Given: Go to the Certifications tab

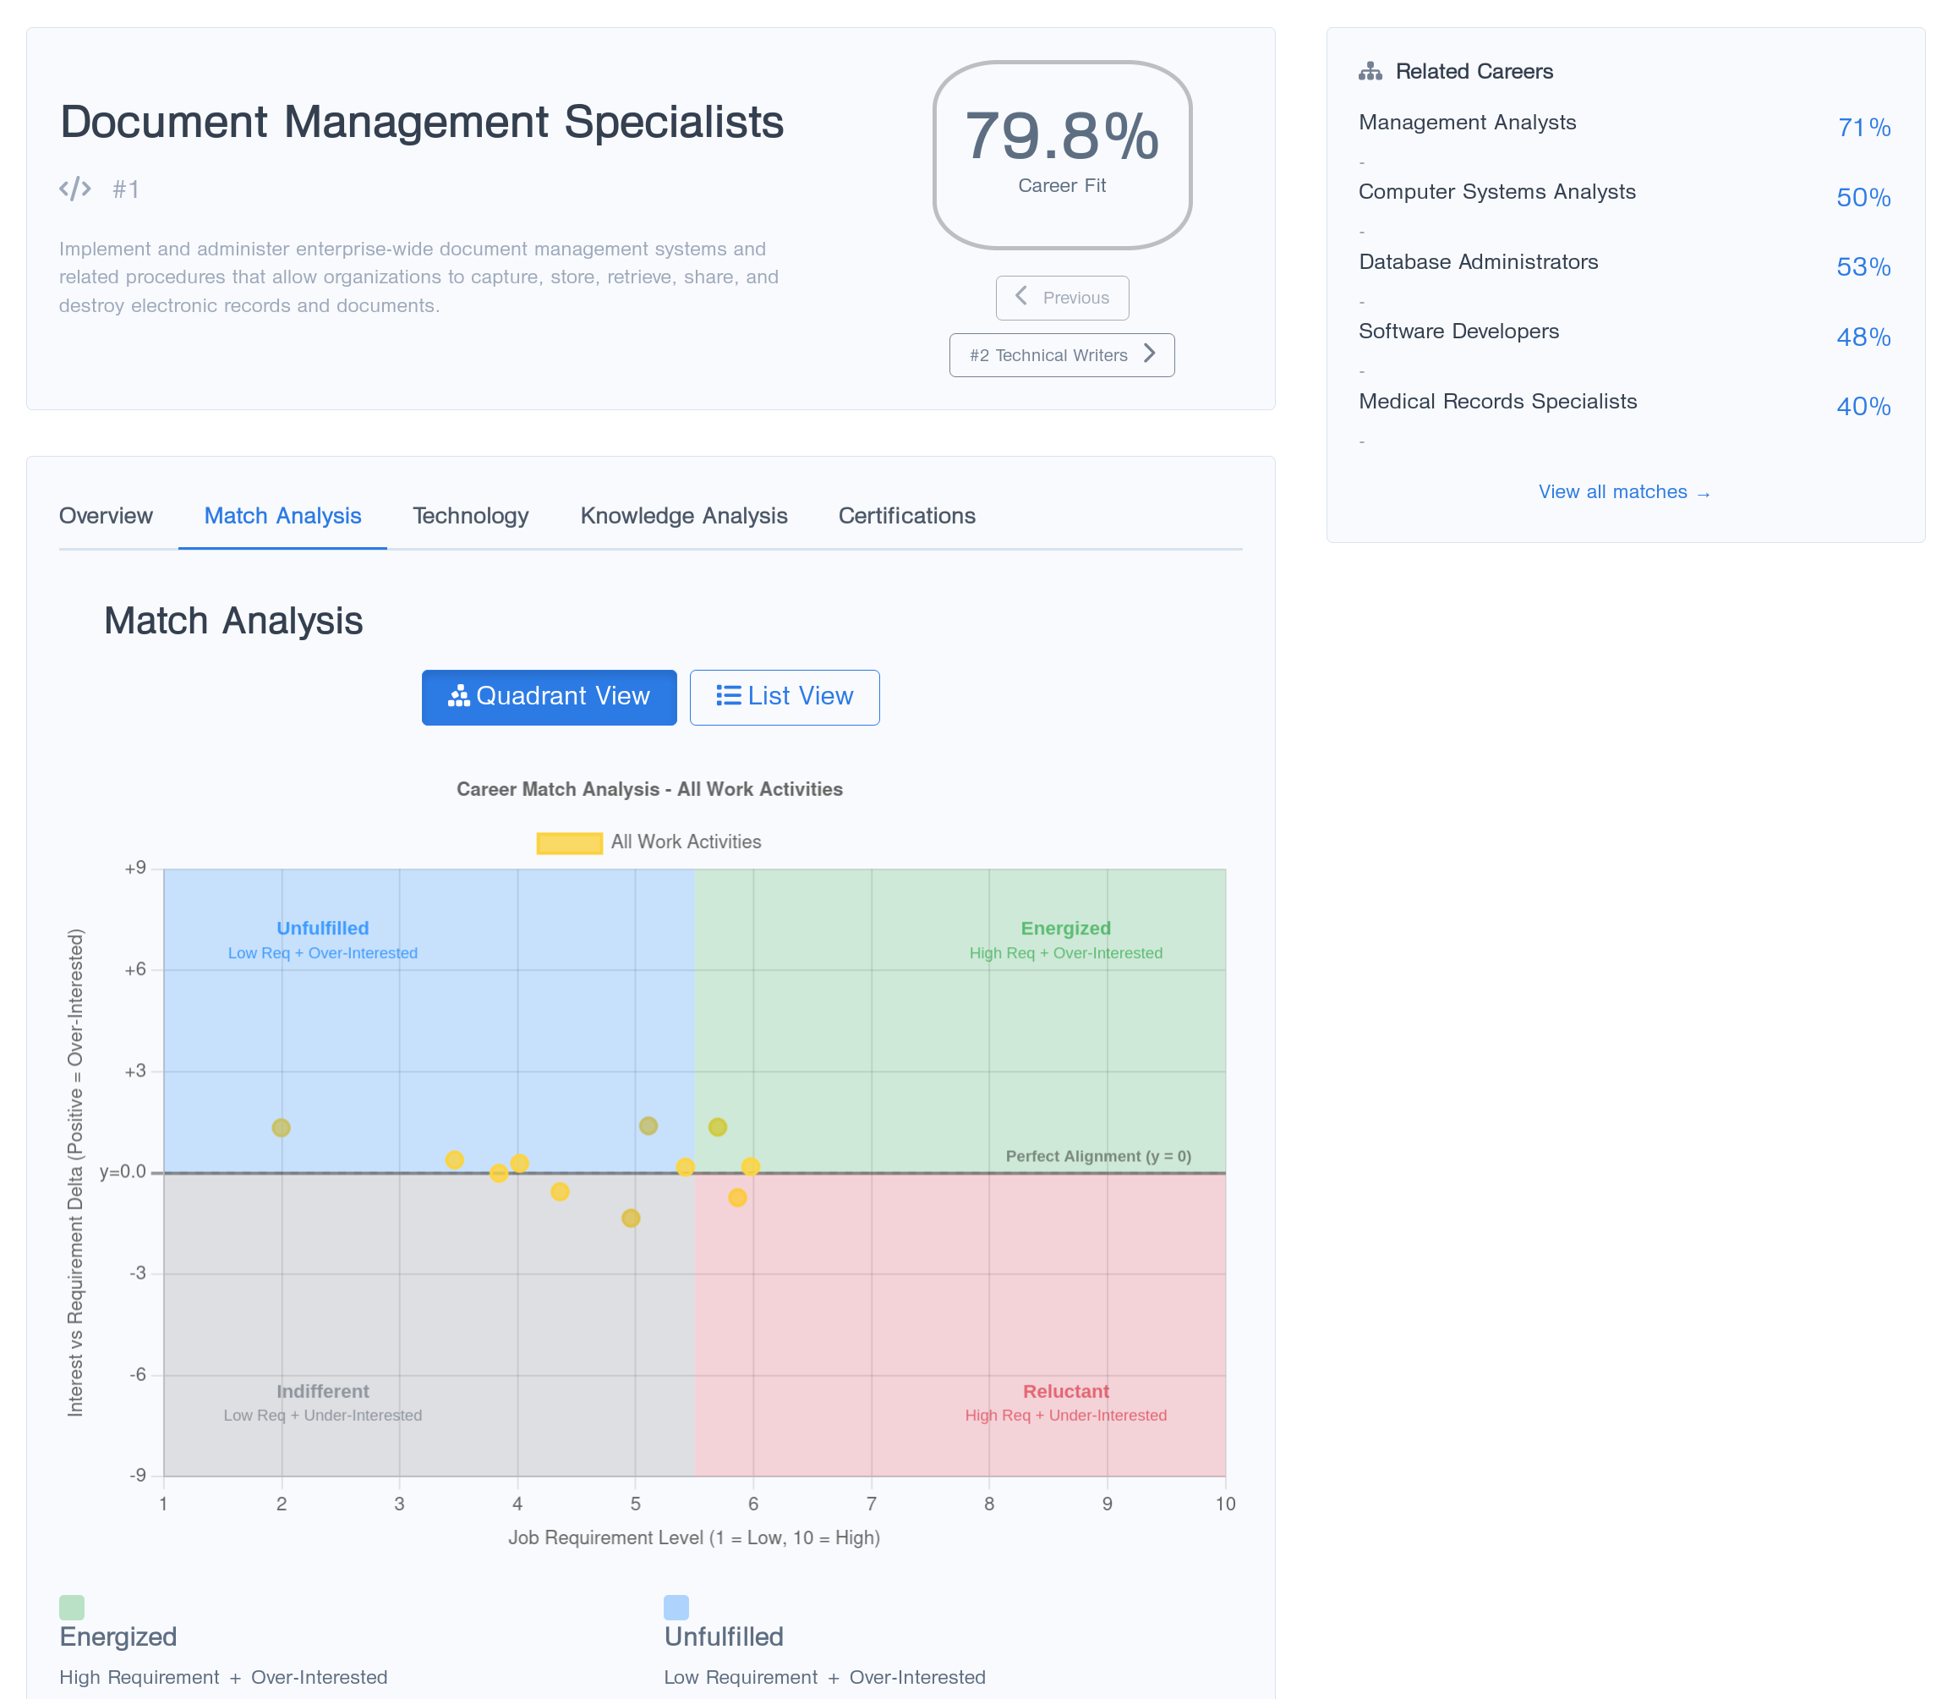Looking at the screenshot, I should click(x=905, y=516).
